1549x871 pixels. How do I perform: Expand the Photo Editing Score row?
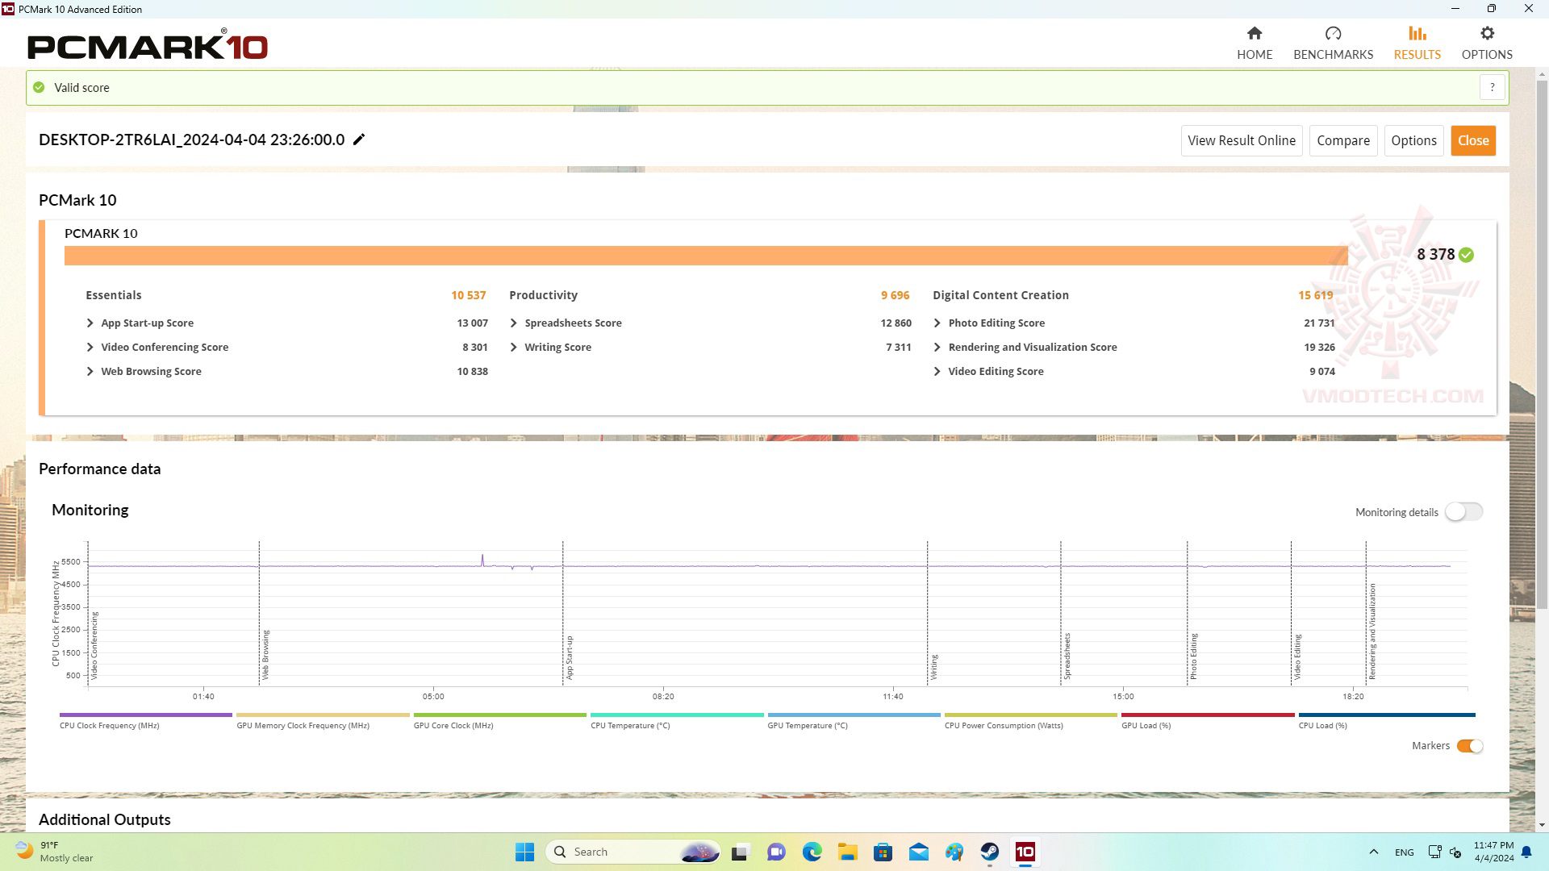937,323
